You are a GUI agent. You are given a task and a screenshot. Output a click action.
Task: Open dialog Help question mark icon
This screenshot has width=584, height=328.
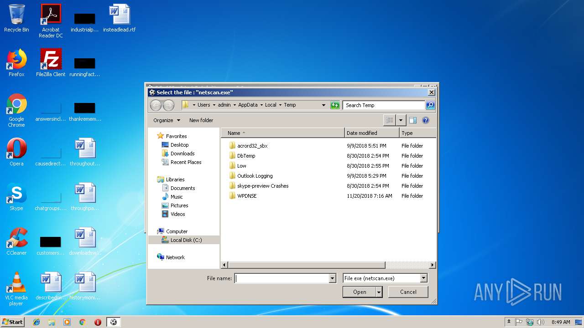pyautogui.click(x=426, y=120)
